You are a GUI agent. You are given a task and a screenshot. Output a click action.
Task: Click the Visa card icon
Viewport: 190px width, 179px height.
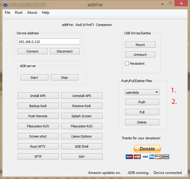[x=145, y=157]
